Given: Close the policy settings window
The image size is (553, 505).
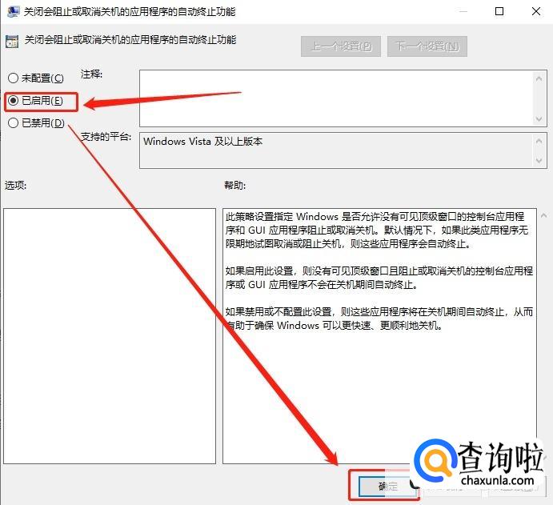Looking at the screenshot, I should coord(535,11).
